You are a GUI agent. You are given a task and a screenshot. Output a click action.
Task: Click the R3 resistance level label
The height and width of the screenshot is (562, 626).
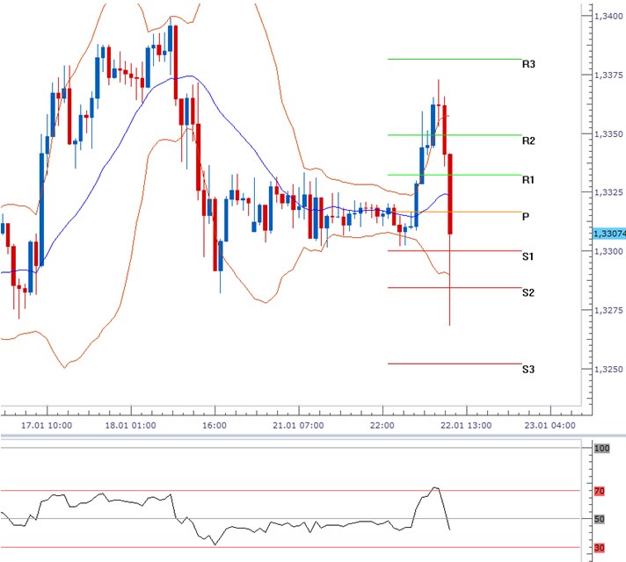tap(528, 64)
